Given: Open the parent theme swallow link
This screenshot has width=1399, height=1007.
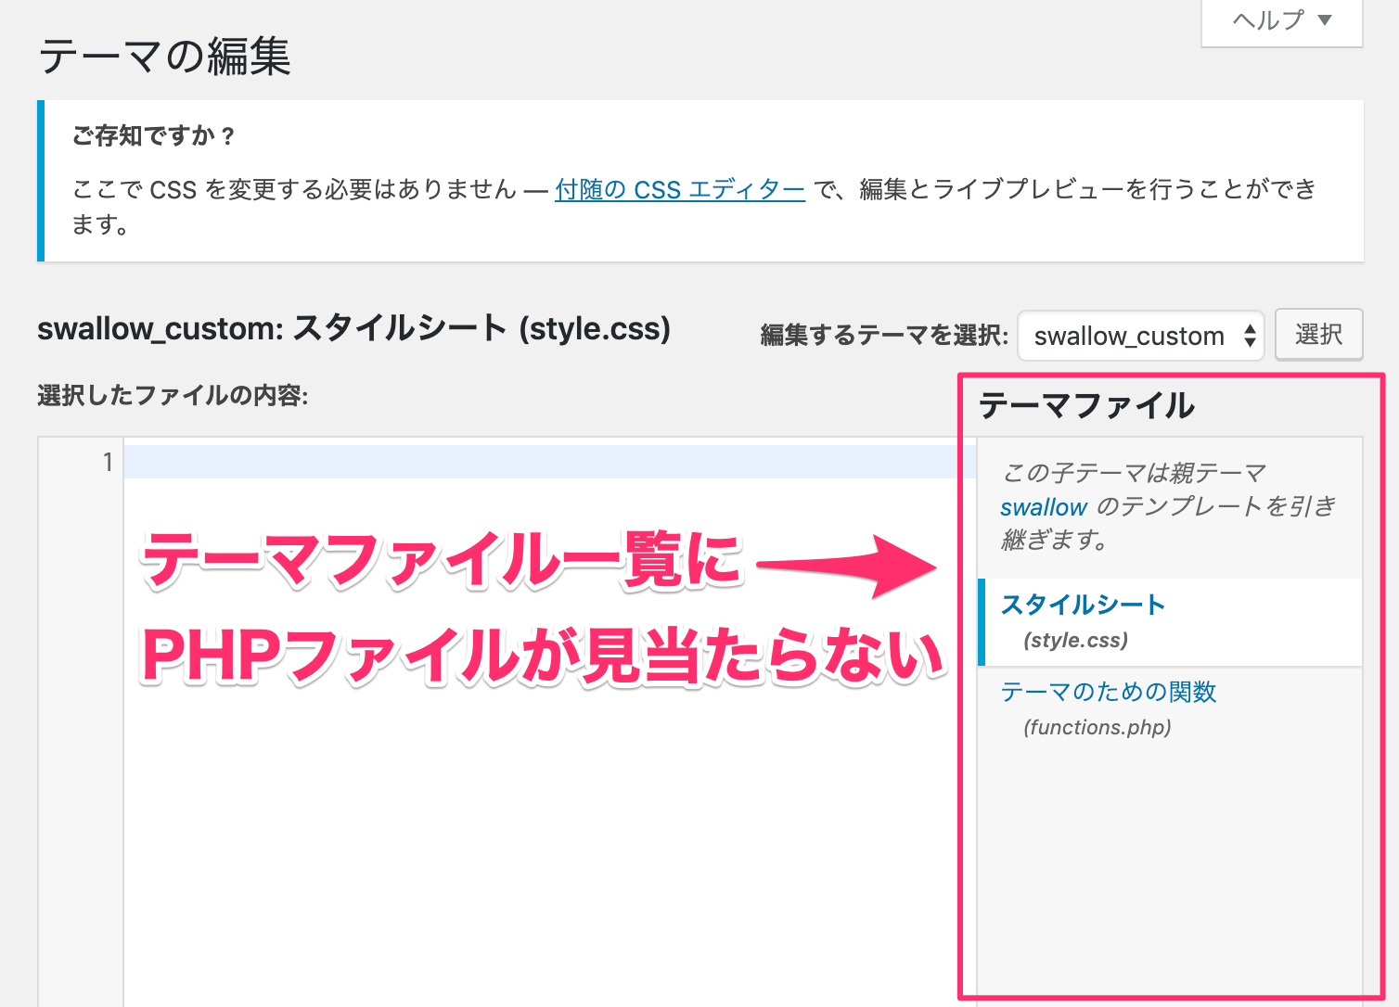Looking at the screenshot, I should (x=1043, y=507).
